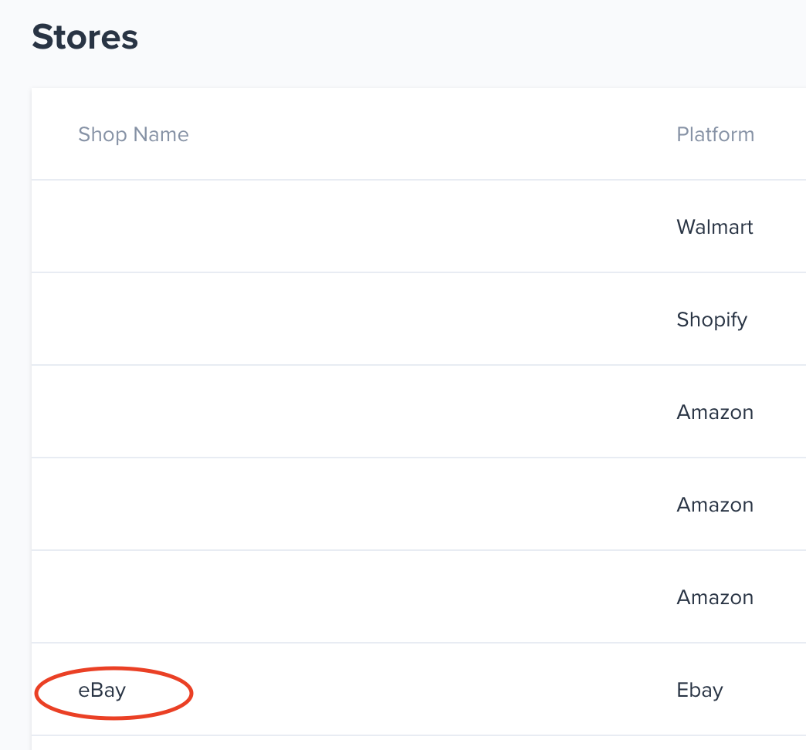806x750 pixels.
Task: Select the third Amazon platform entry
Action: (715, 597)
